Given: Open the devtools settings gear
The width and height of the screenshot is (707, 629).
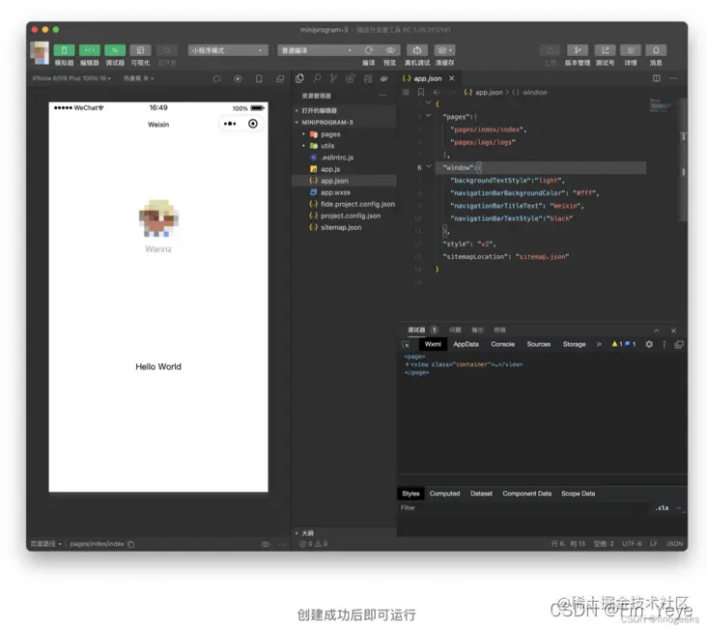Looking at the screenshot, I should pyautogui.click(x=649, y=344).
